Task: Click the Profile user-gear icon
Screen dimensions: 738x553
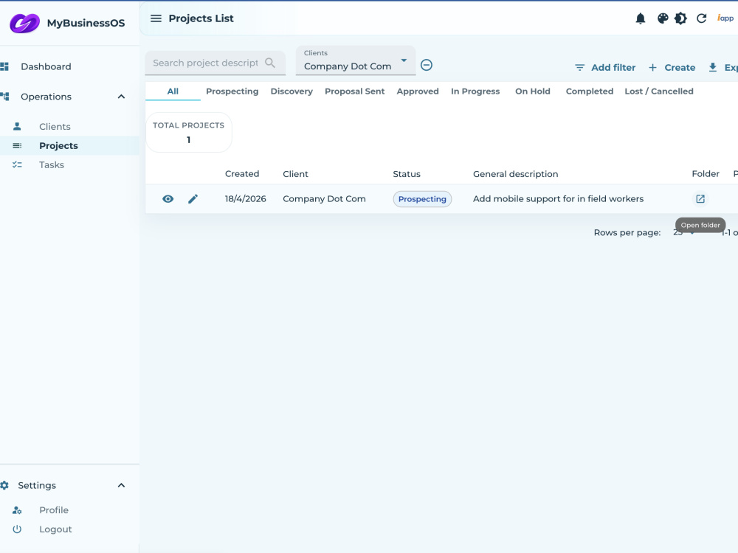Action: point(17,510)
